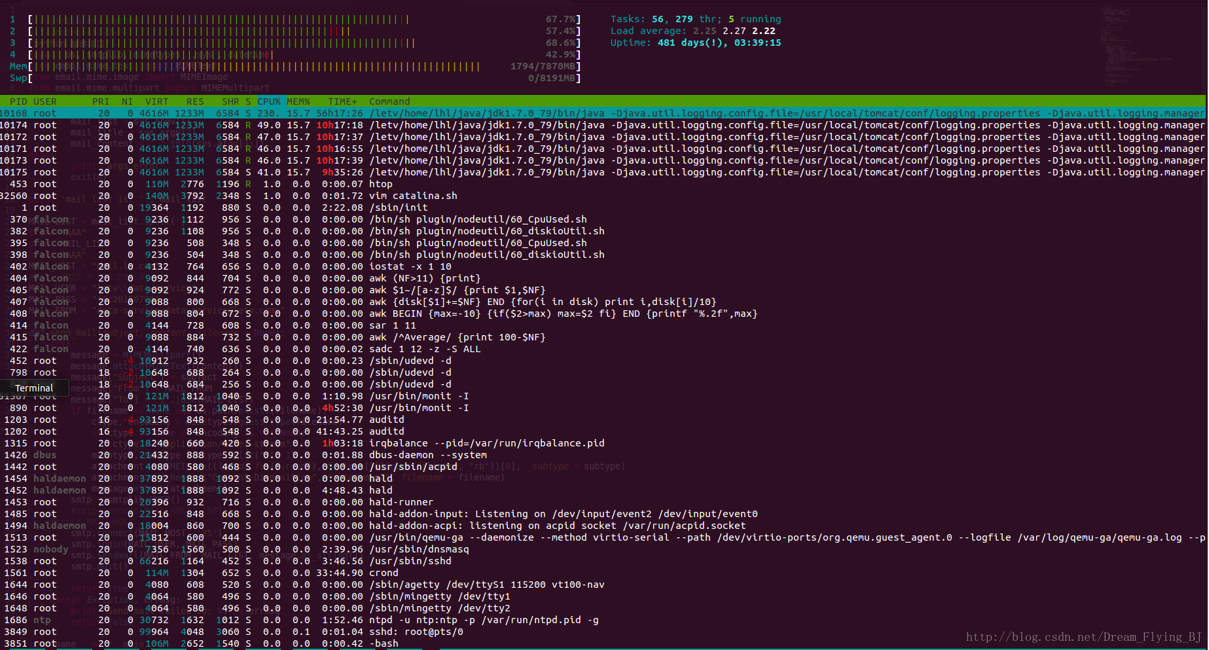This screenshot has width=1209, height=650.
Task: Select the /sbin/init process row
Action: [603, 208]
